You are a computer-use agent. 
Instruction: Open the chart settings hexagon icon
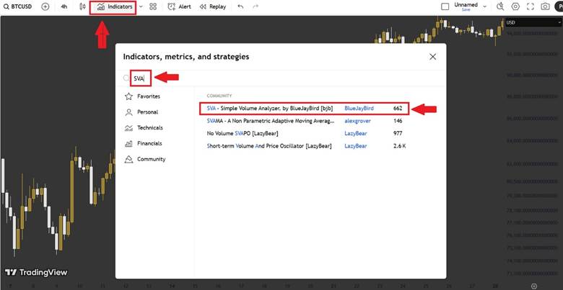515,6
